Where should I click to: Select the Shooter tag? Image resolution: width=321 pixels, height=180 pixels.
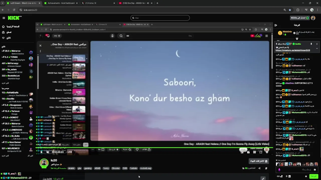point(116,168)
